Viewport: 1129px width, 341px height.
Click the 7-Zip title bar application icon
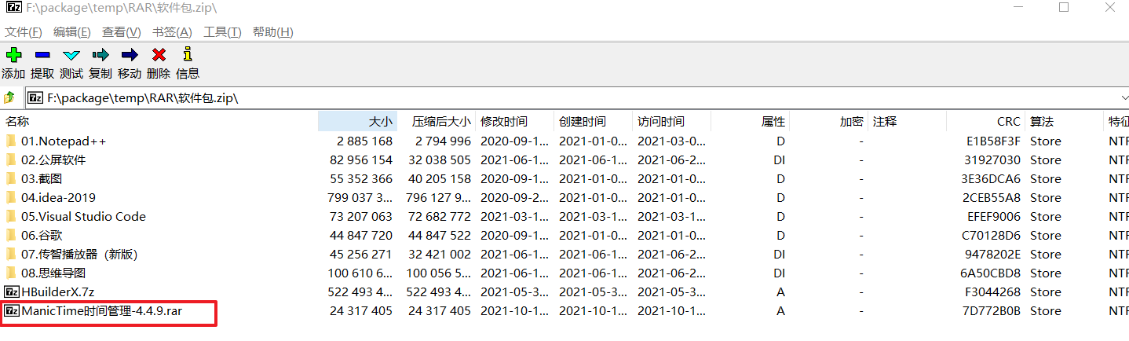[x=13, y=9]
